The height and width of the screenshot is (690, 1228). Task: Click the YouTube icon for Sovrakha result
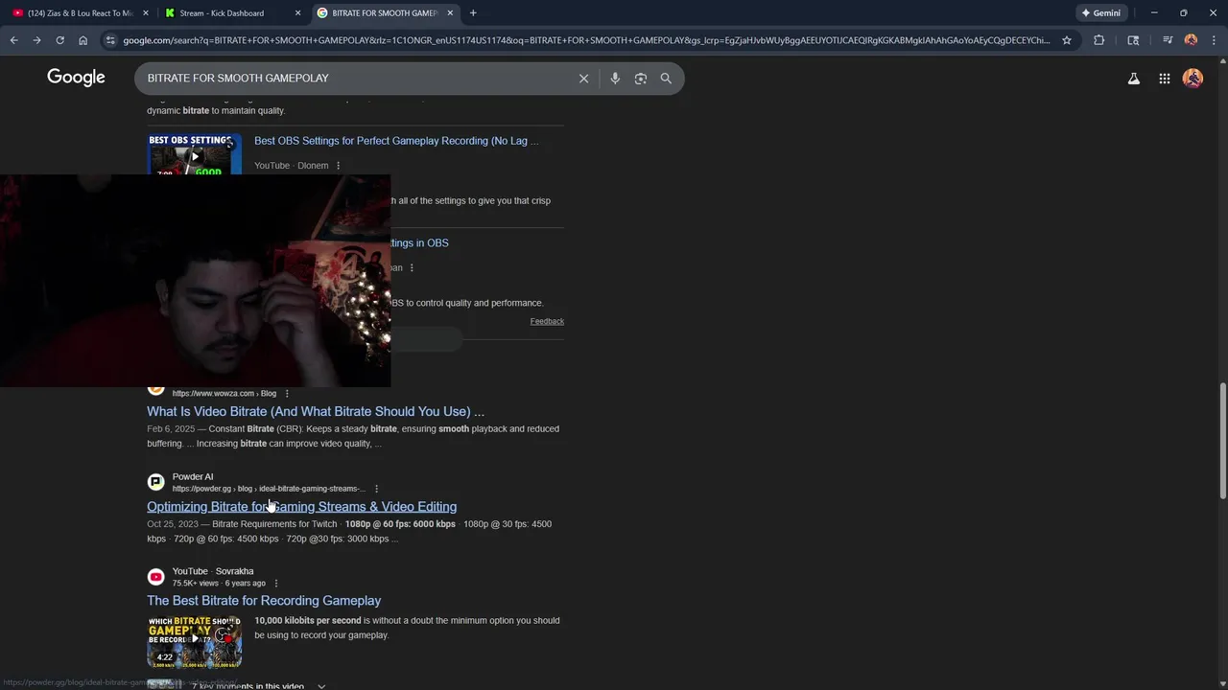point(155,577)
